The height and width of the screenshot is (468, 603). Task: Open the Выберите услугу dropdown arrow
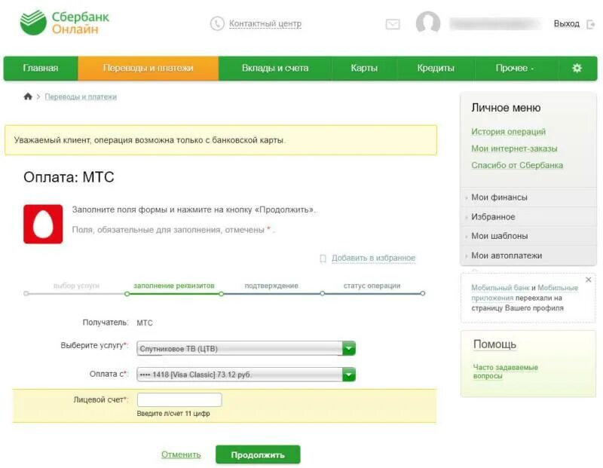[349, 348]
